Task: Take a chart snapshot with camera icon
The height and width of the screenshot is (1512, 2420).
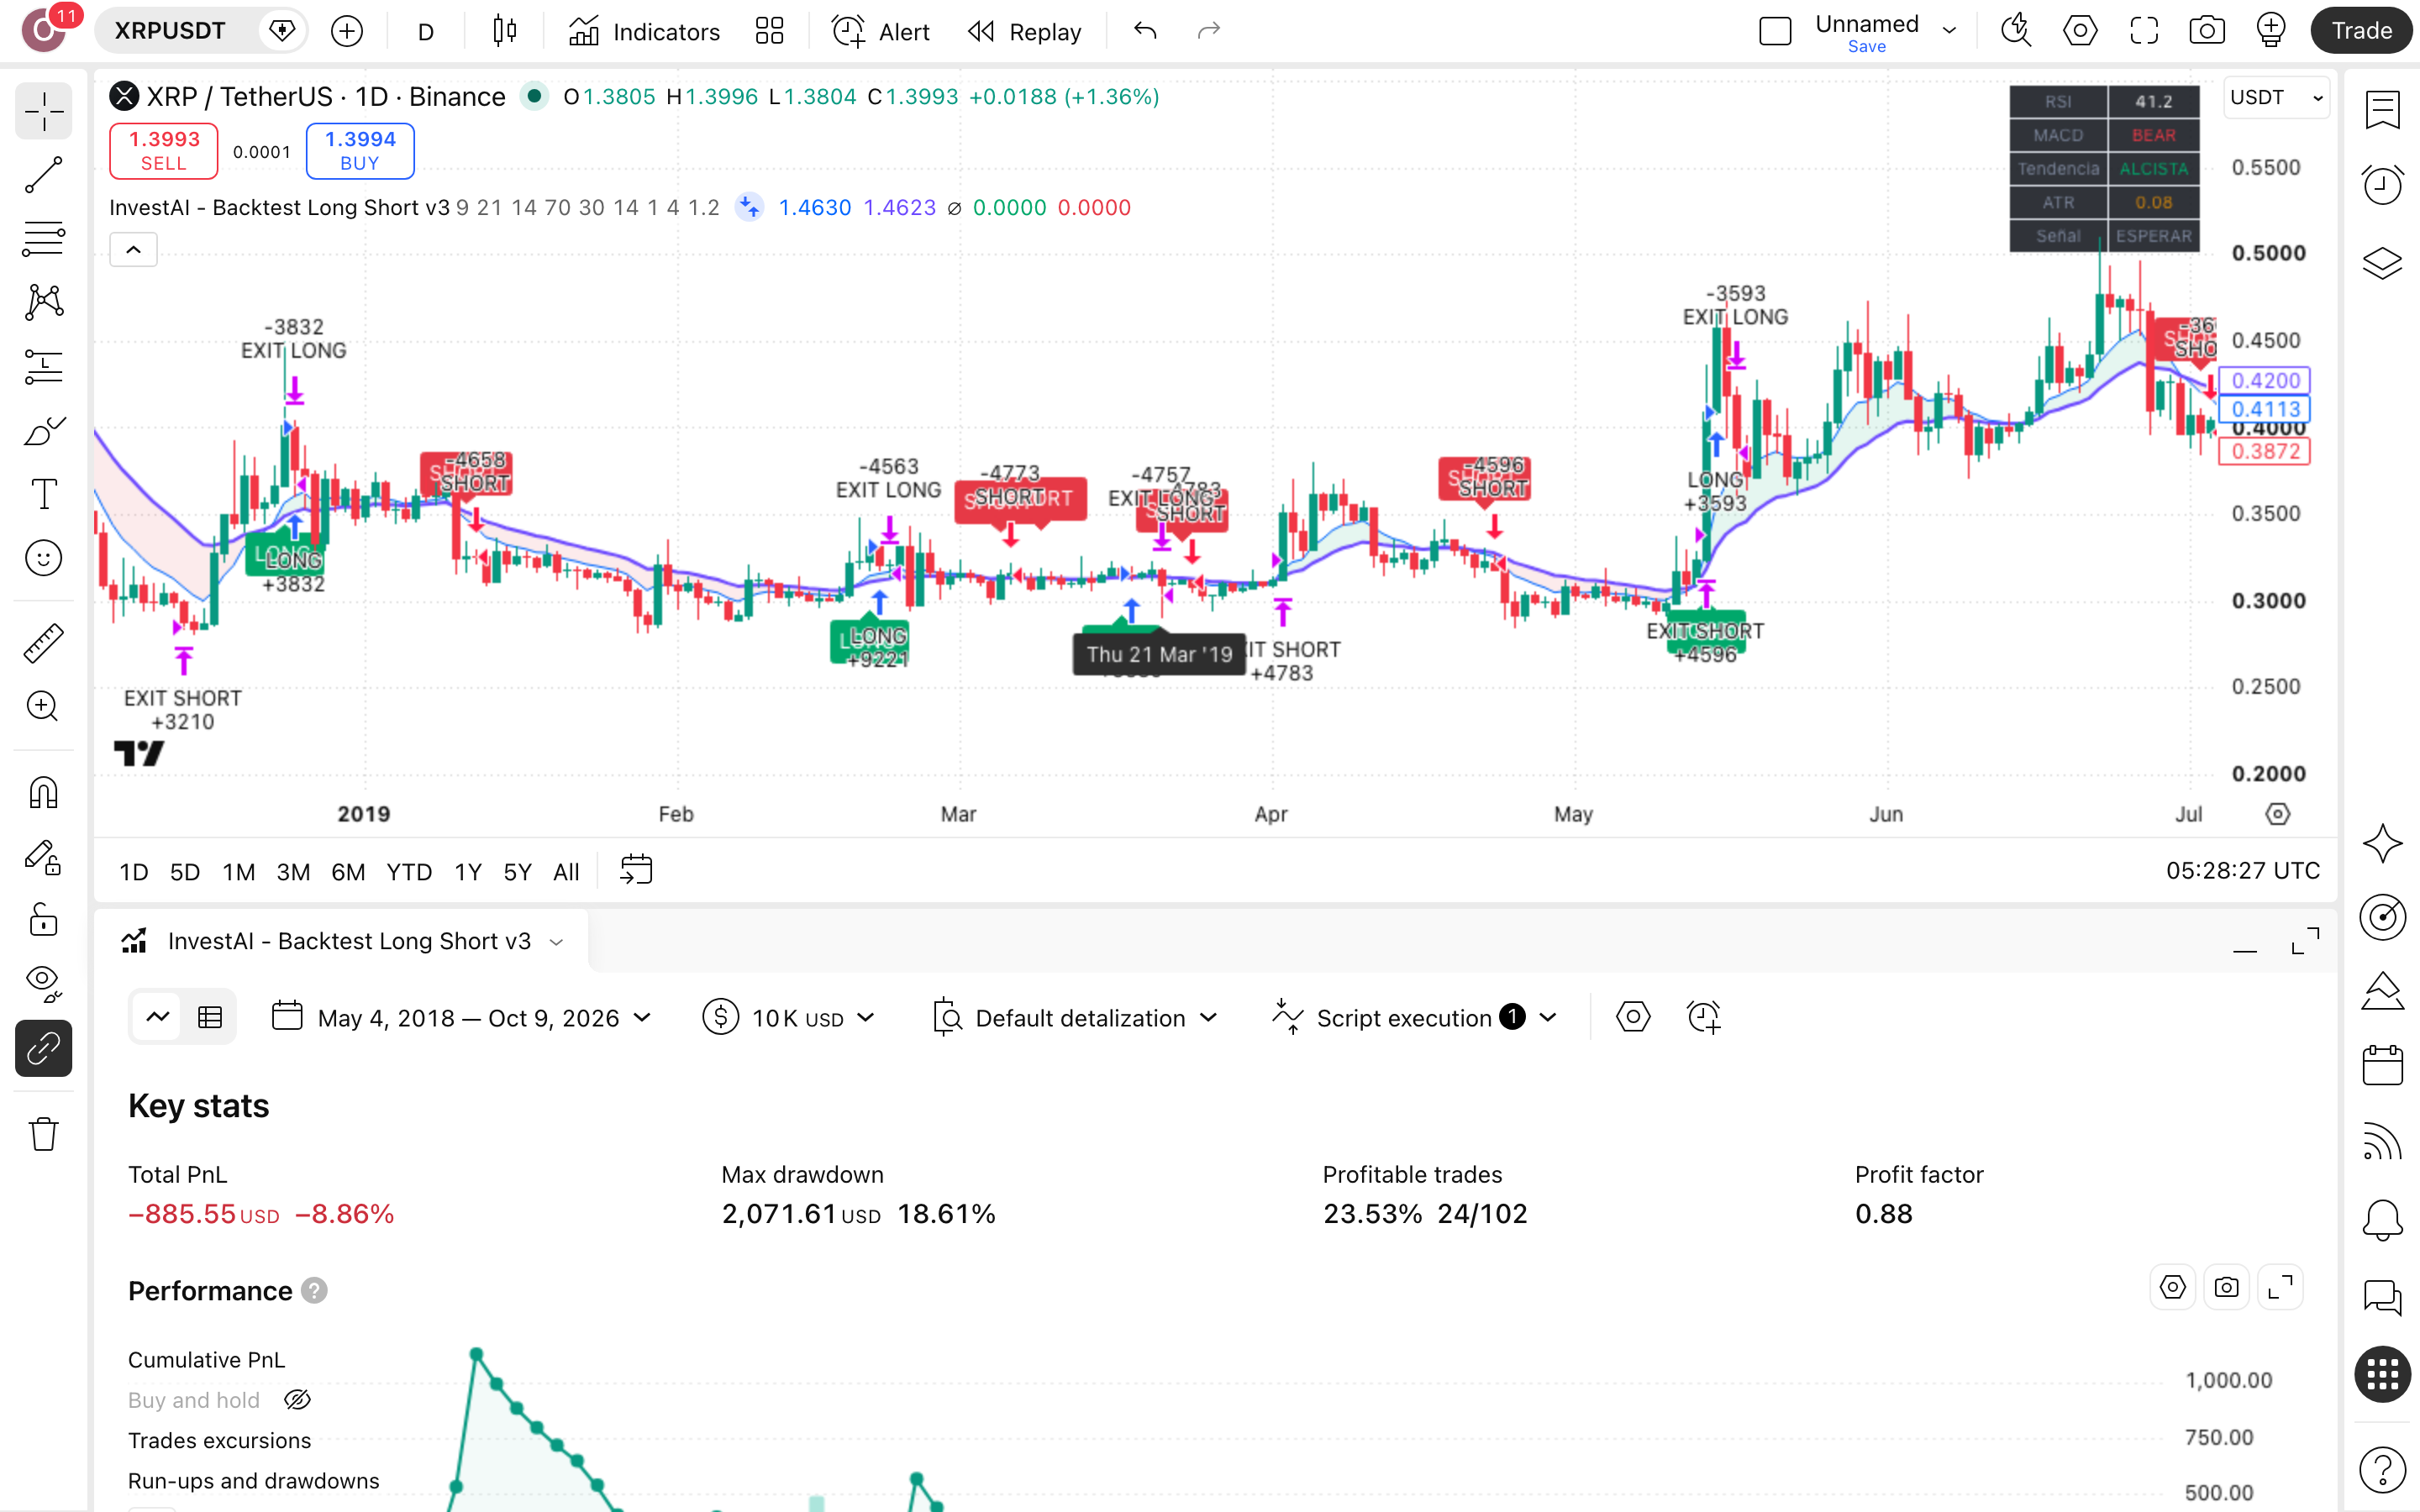Action: 2207,31
